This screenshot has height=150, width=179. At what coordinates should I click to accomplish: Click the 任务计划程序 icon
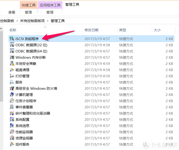(x=12, y=101)
